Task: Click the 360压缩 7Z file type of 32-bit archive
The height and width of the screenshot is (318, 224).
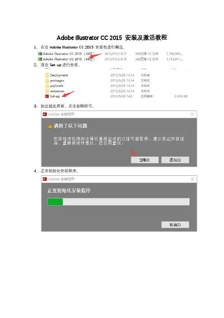Action: coord(147,54)
